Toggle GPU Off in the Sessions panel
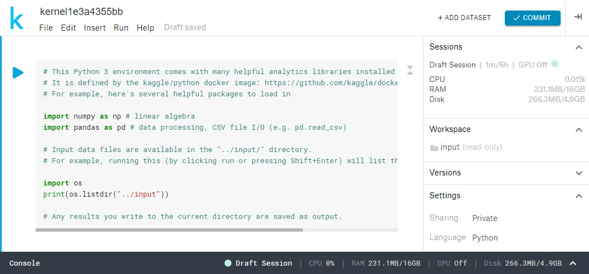 coord(533,65)
